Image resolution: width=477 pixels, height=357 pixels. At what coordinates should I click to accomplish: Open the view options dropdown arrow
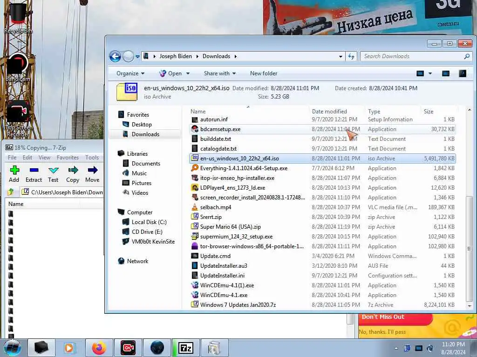coord(430,73)
